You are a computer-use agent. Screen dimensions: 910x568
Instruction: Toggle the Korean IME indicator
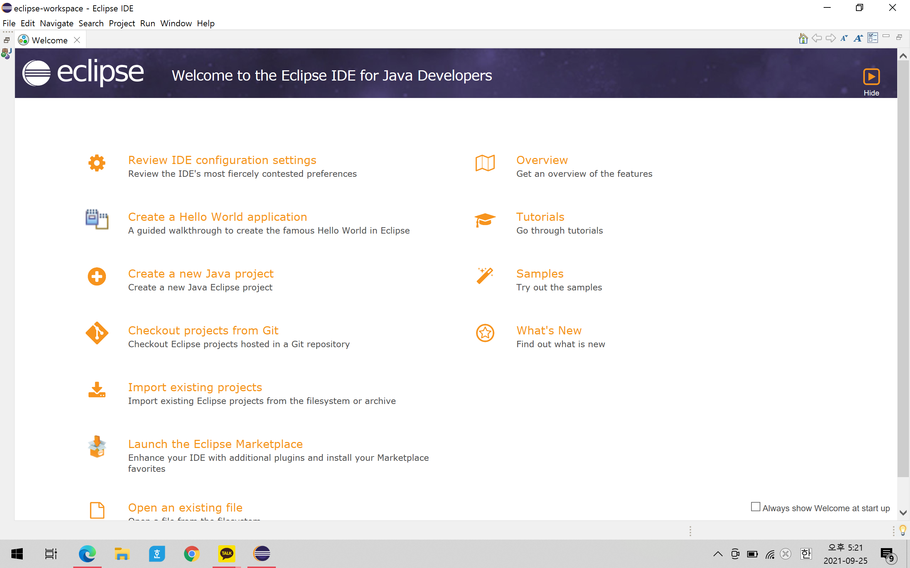[x=806, y=554]
